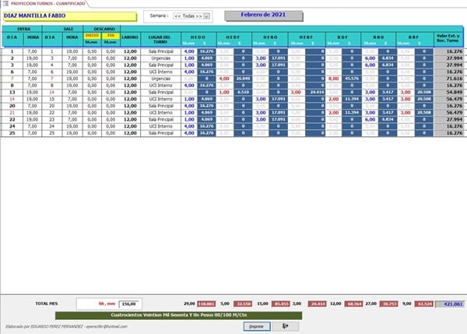The width and height of the screenshot is (467, 334).
Task: Click the TOTAL MES label
Action: pos(47,304)
